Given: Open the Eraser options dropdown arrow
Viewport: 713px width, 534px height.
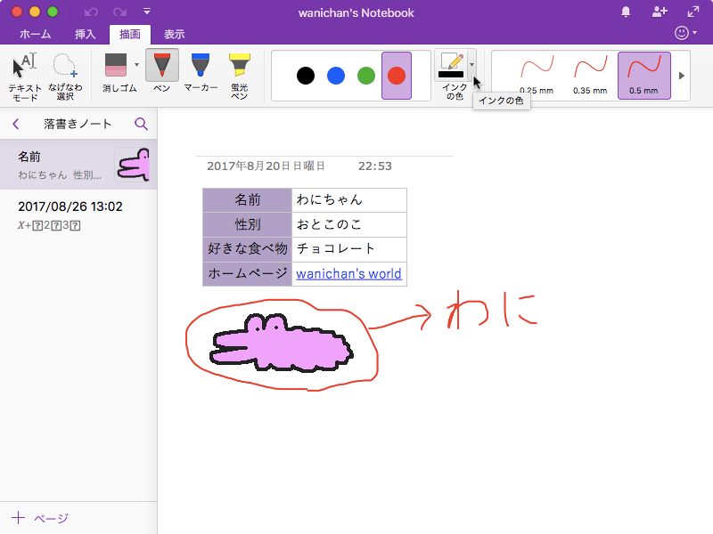Looking at the screenshot, I should (136, 65).
